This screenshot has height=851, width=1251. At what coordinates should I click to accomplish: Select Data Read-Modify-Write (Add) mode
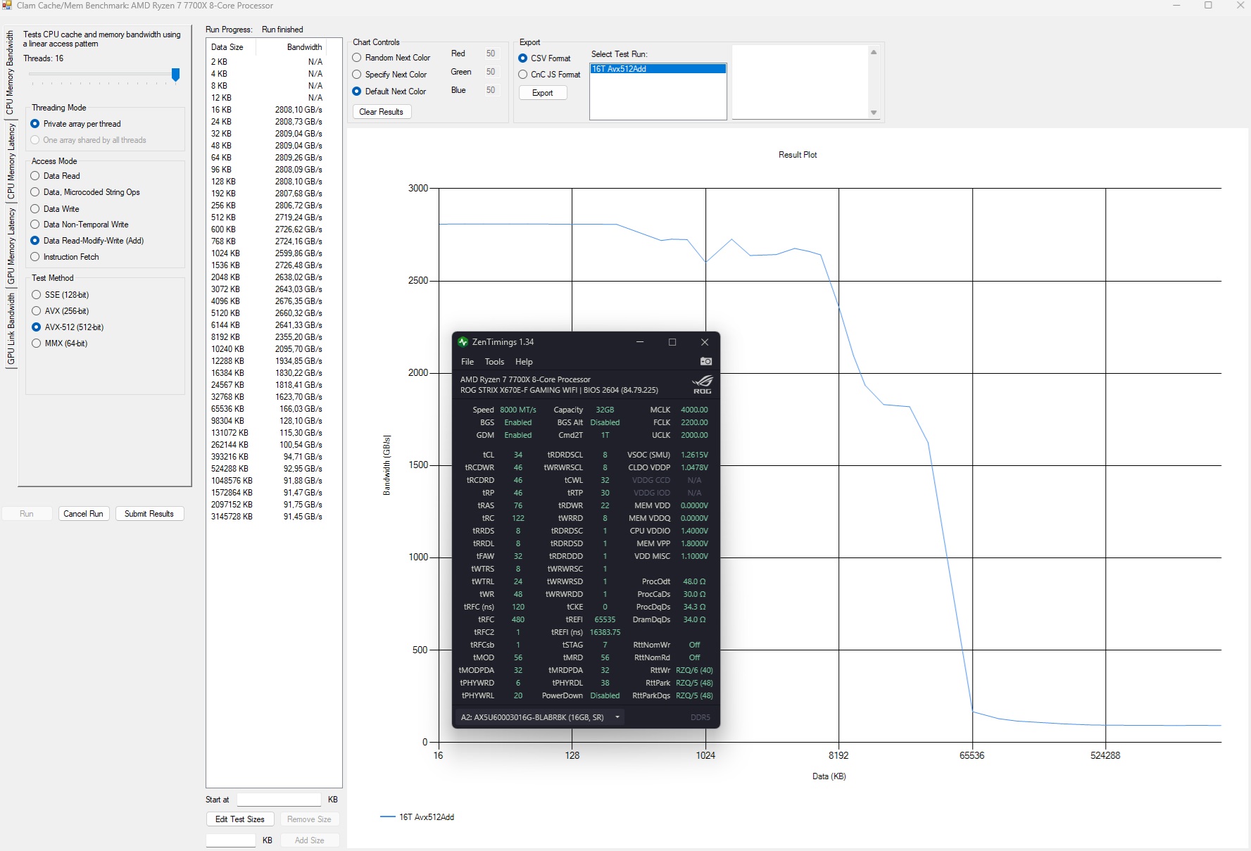pyautogui.click(x=87, y=241)
